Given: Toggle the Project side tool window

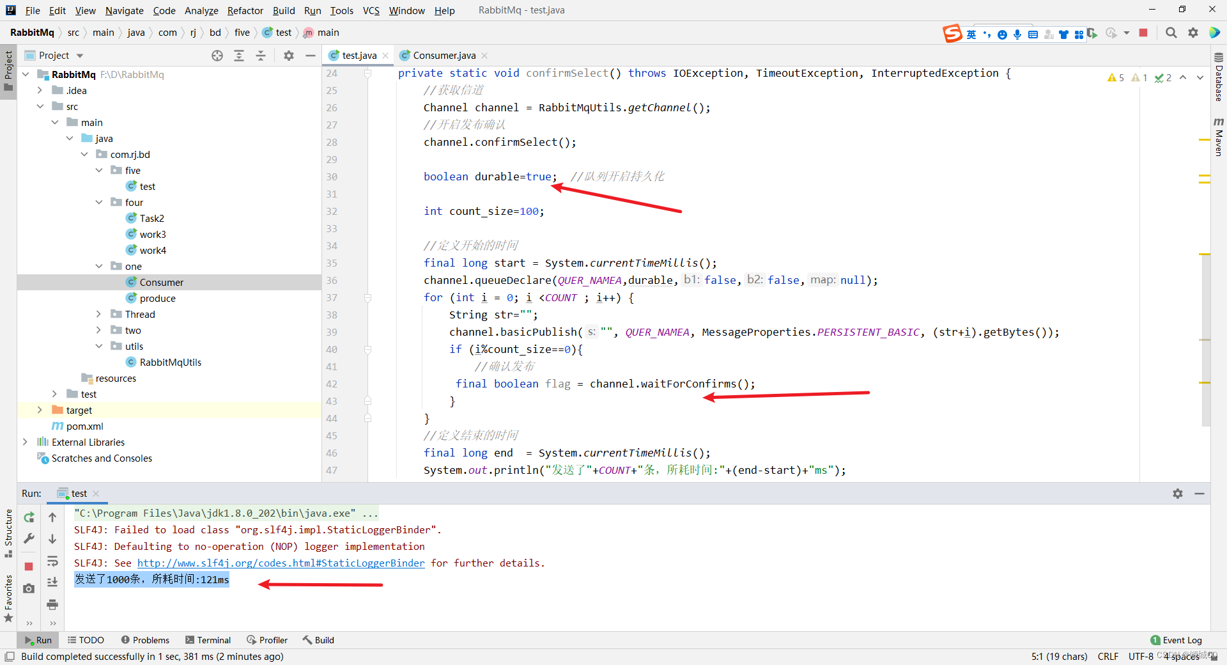Looking at the screenshot, I should pyautogui.click(x=8, y=72).
